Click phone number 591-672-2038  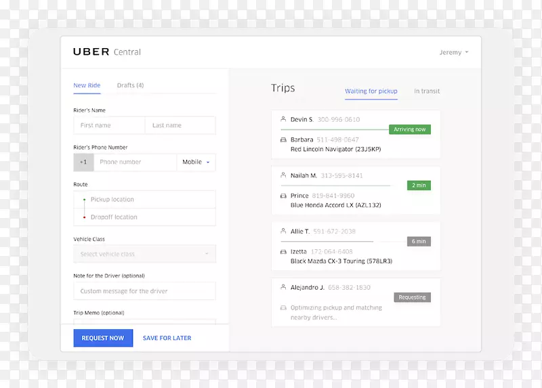pos(334,232)
